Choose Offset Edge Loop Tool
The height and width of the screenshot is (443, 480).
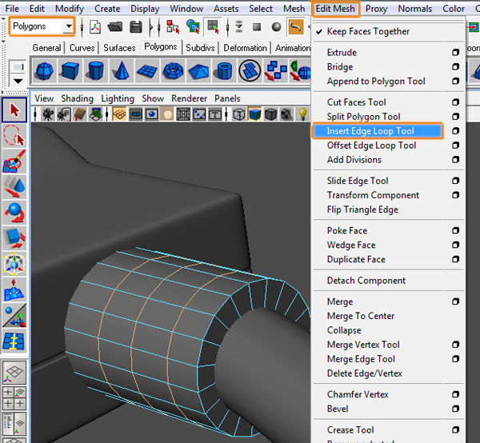point(371,146)
